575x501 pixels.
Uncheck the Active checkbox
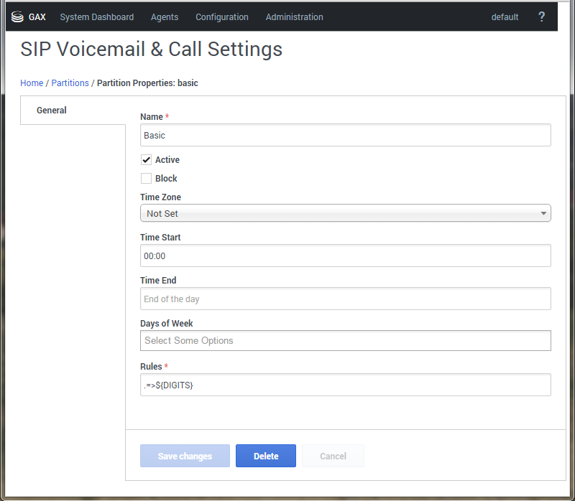click(x=146, y=160)
